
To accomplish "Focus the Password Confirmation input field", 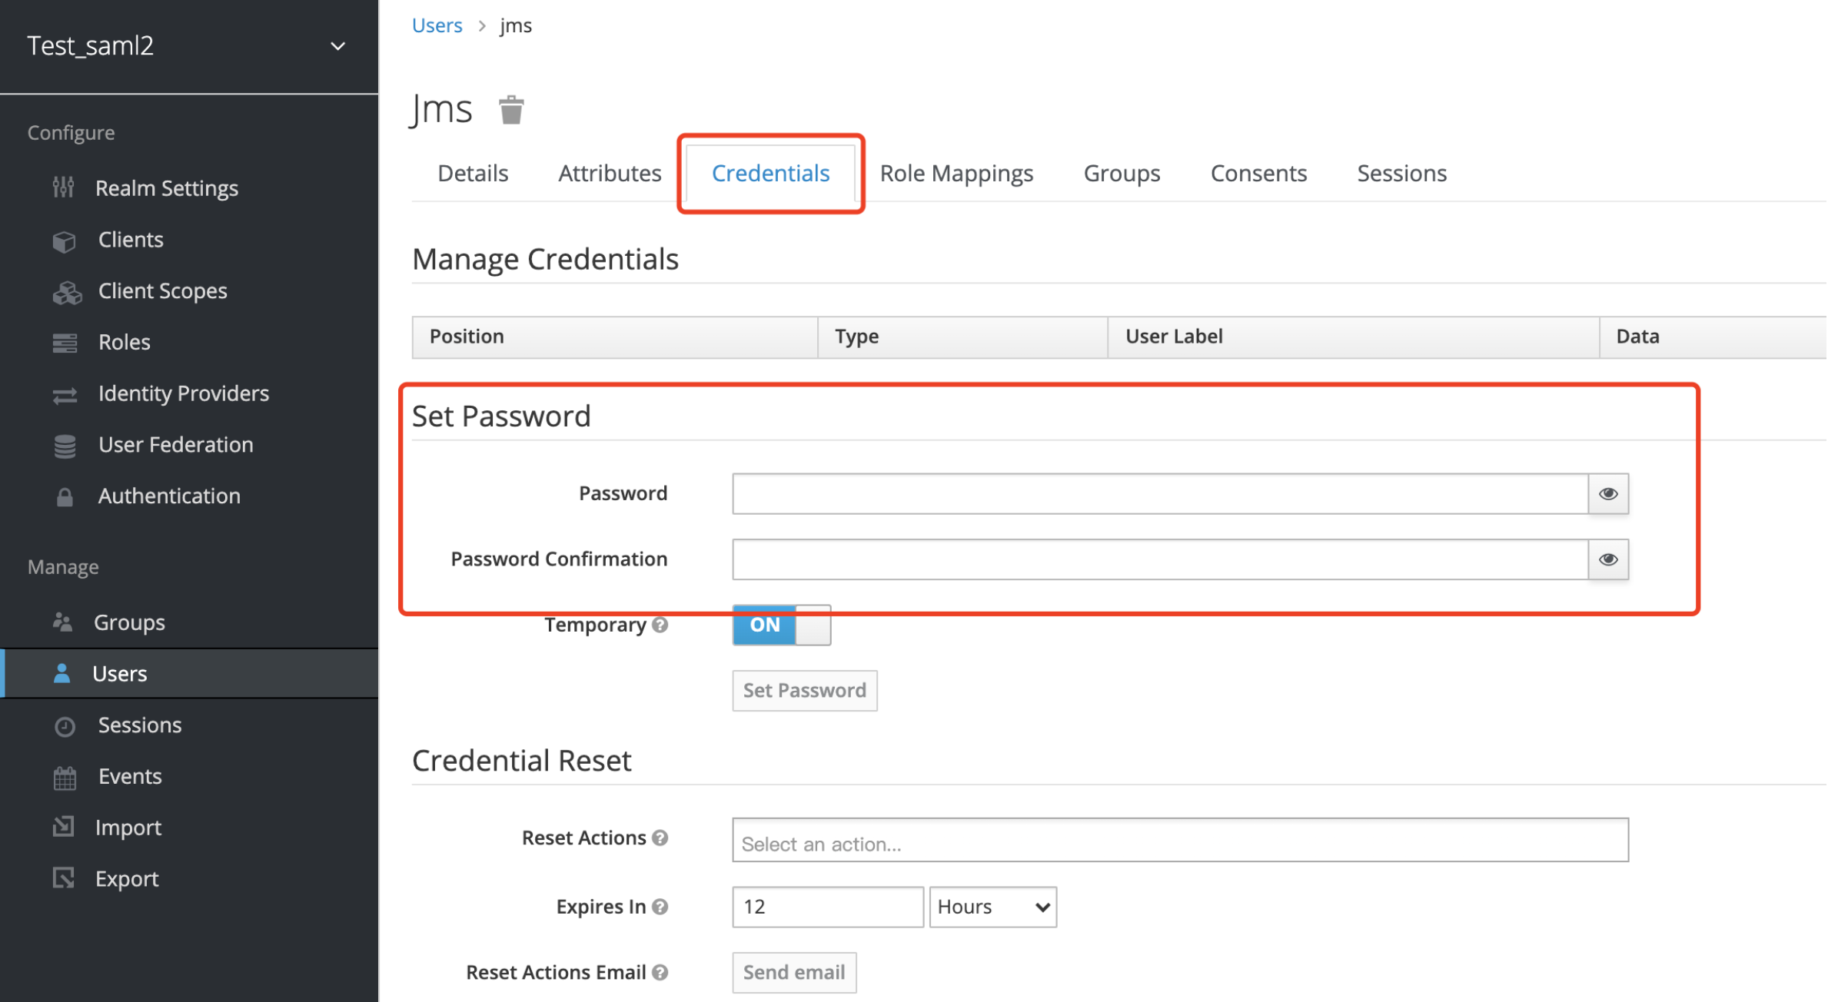I will point(1160,559).
